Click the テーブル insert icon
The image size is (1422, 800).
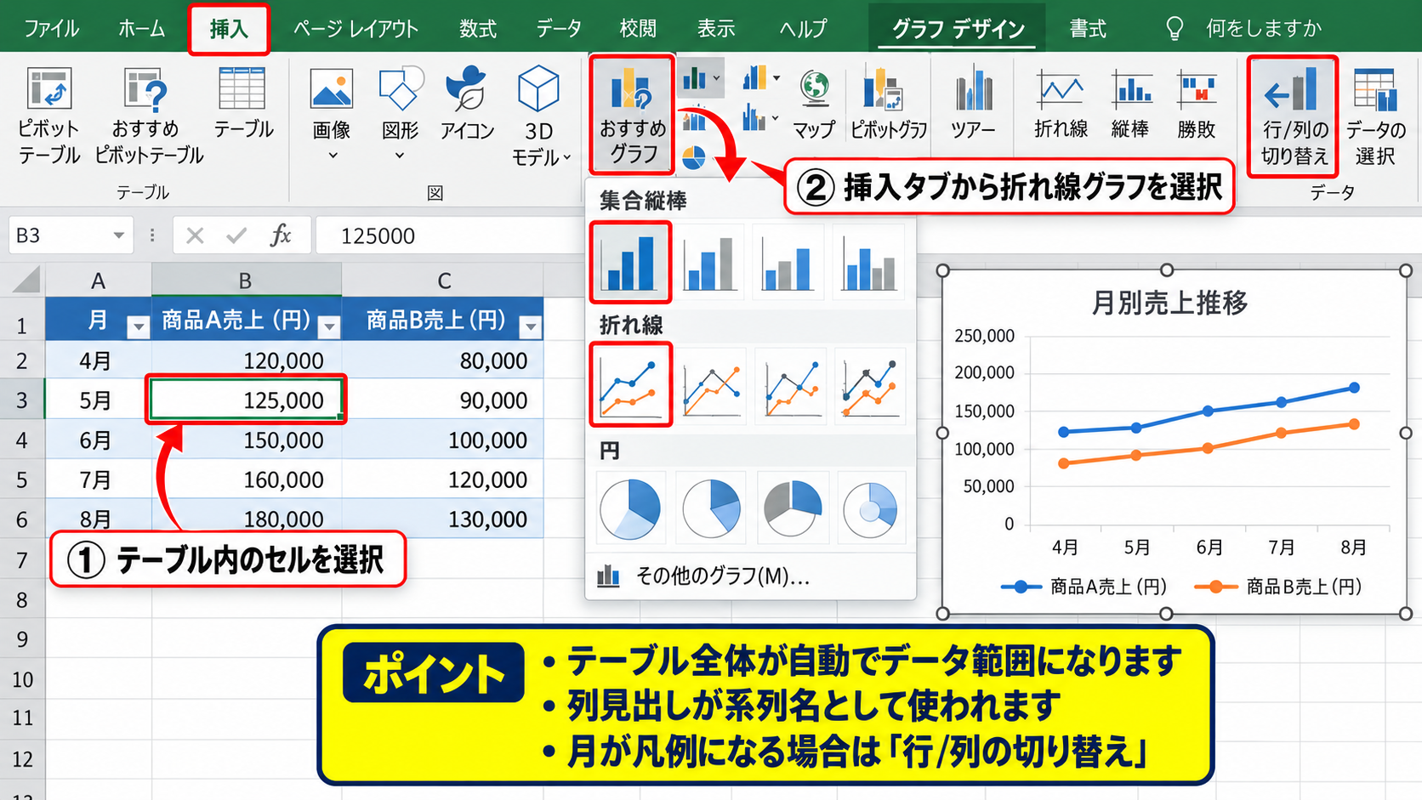click(x=243, y=103)
